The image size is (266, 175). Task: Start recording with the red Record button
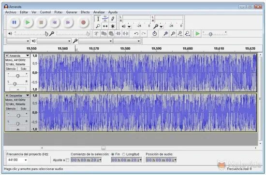(x=83, y=22)
